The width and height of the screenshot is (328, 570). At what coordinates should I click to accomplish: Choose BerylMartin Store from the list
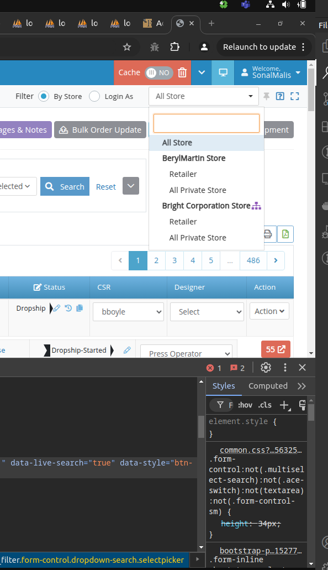click(194, 158)
